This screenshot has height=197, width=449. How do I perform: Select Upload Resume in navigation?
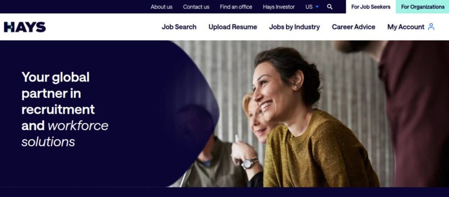[232, 27]
